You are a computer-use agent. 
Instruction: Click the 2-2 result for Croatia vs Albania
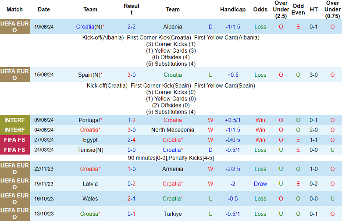(x=132, y=27)
